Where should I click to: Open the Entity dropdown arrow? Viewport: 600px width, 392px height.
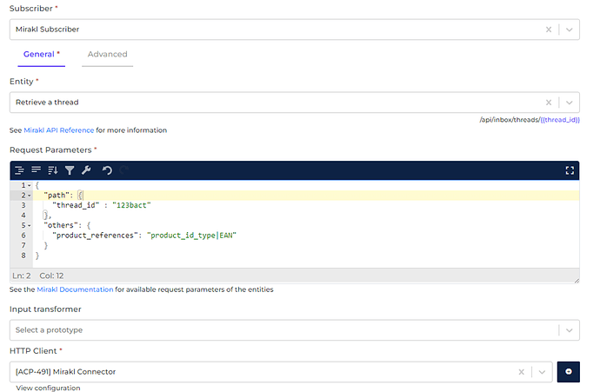pos(569,103)
